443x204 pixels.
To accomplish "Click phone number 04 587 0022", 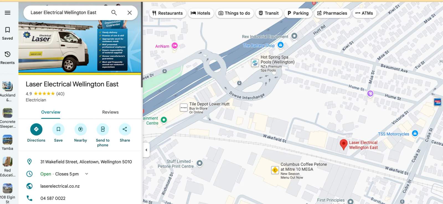I will point(53,198).
